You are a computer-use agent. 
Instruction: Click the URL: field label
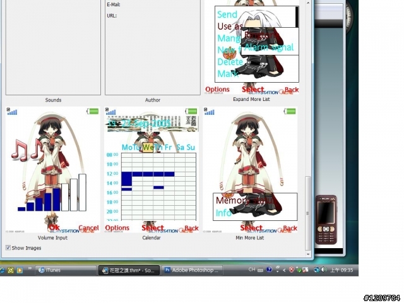[112, 16]
